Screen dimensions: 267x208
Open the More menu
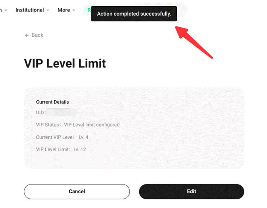pyautogui.click(x=64, y=10)
